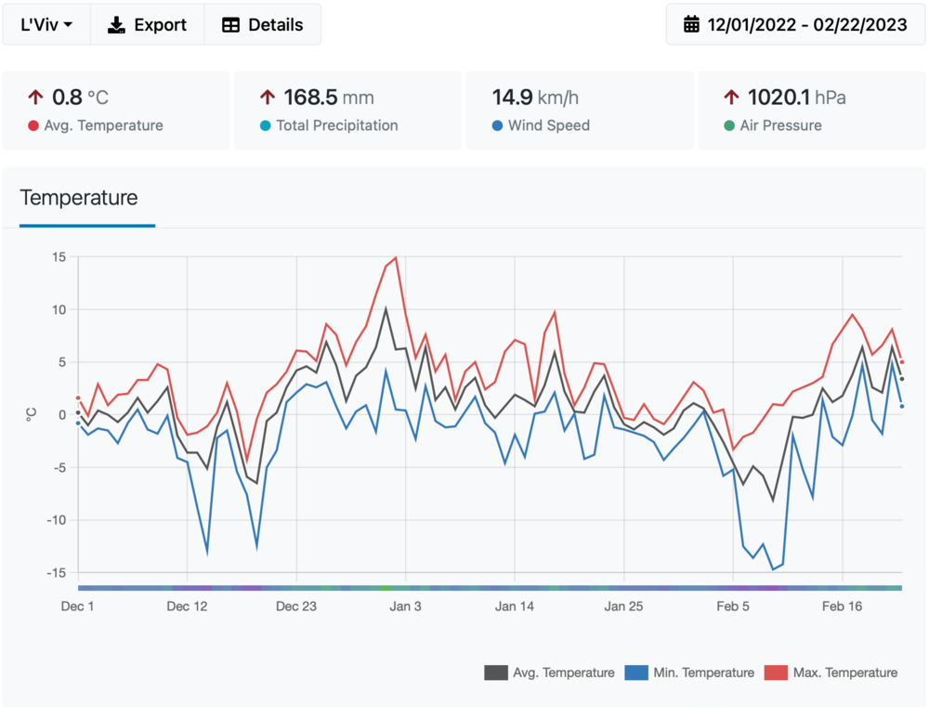Click the red Avg. Temperature indicator dot
The width and height of the screenshot is (929, 718).
click(x=33, y=125)
